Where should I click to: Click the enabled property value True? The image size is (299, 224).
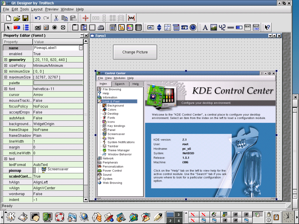pos(58,54)
